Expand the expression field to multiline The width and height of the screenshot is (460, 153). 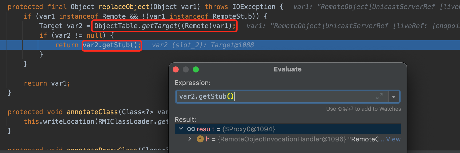pyautogui.click(x=379, y=96)
